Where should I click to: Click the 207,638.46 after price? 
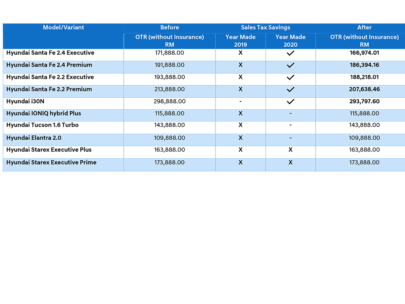[x=364, y=89]
